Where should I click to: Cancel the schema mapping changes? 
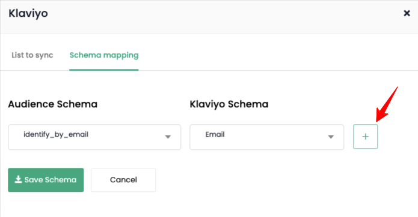[x=123, y=180]
